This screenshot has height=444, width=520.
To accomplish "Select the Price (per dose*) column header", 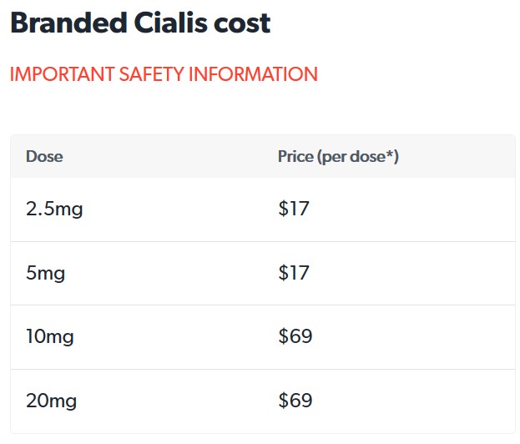I will [x=338, y=157].
